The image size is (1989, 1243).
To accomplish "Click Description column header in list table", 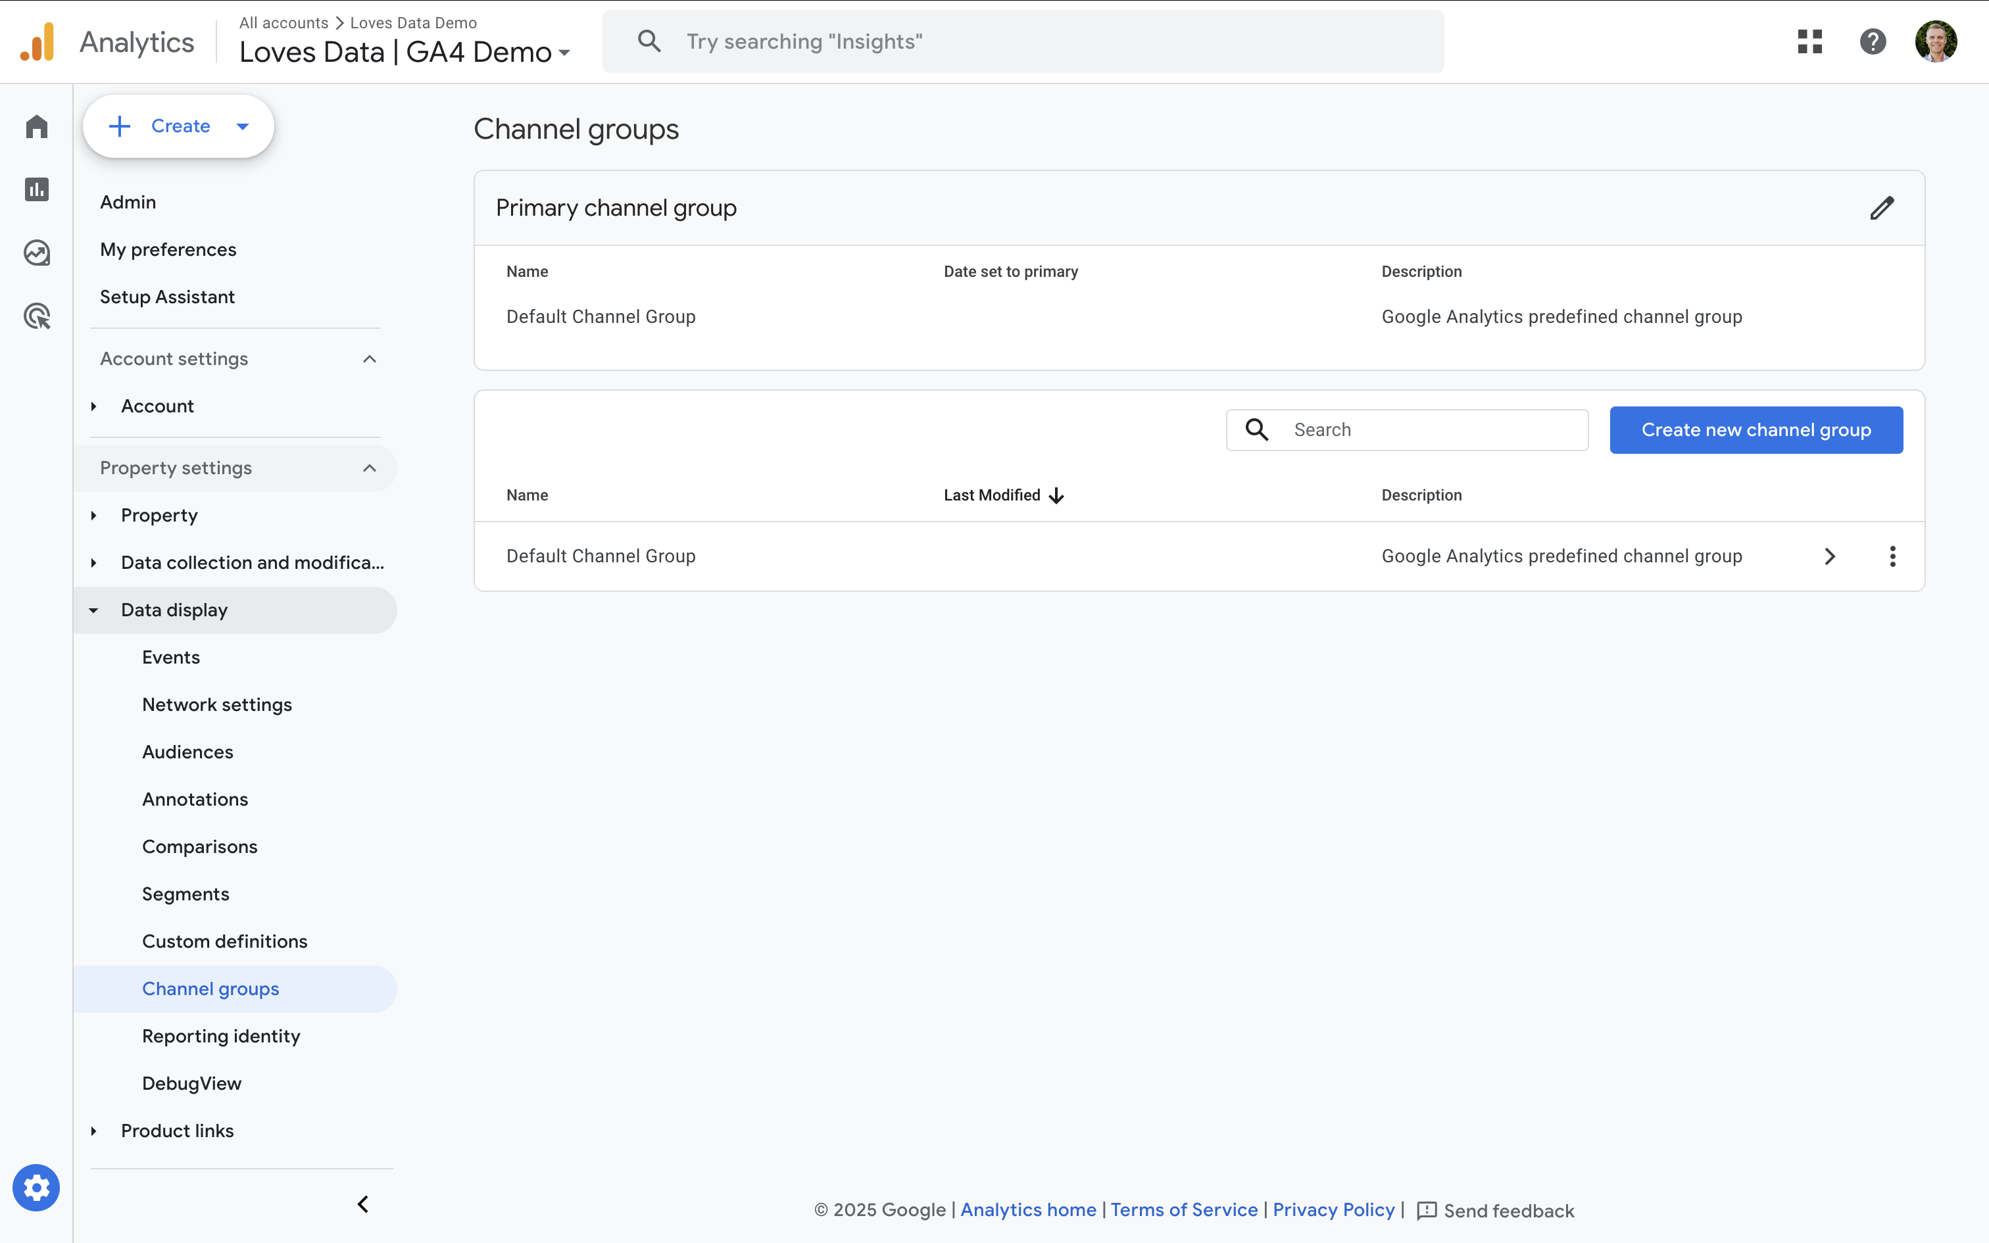I will [x=1422, y=496].
